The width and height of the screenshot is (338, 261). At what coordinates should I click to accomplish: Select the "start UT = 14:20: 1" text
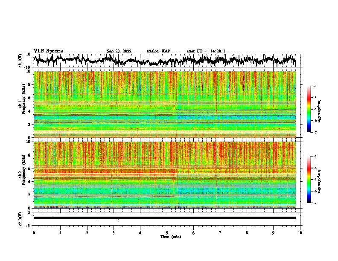[206, 51]
